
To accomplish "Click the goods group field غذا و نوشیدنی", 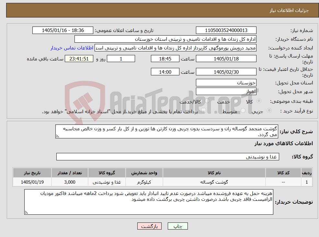I will click(168, 156).
